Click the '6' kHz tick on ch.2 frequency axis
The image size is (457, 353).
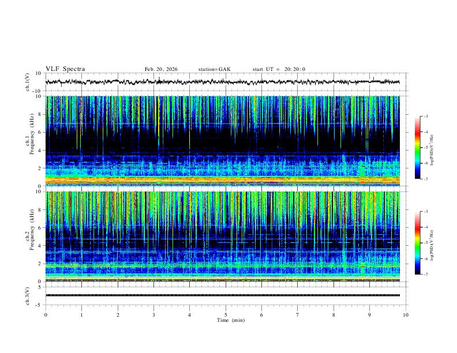(40, 228)
